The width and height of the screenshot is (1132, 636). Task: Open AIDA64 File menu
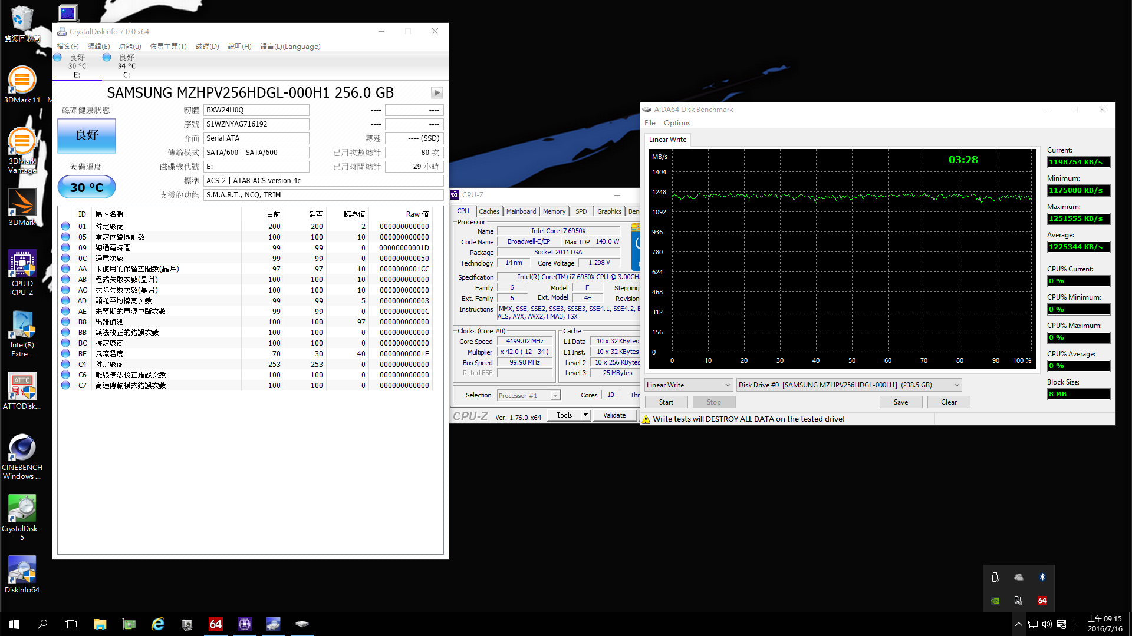(x=650, y=123)
